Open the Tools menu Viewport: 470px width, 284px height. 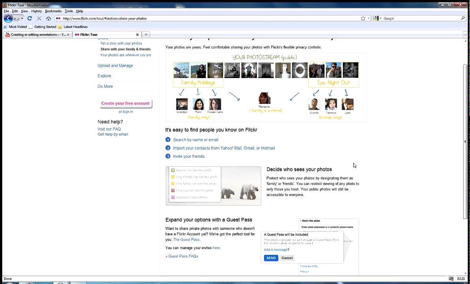69,11
